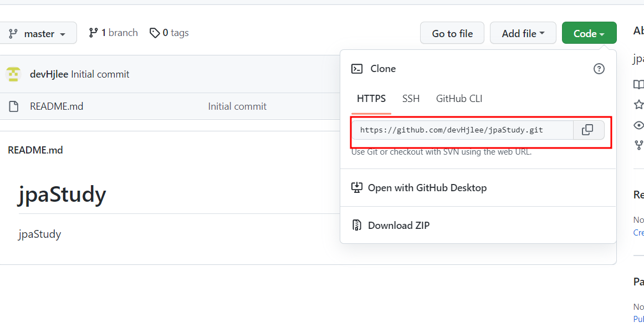
Task: Open the 1 branch link
Action: [x=114, y=33]
